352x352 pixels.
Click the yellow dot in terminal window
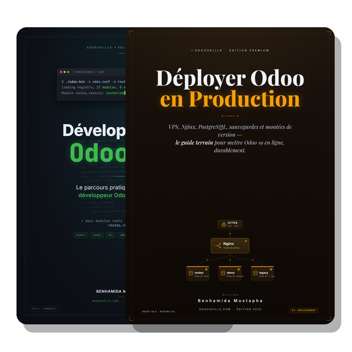coord(65,72)
